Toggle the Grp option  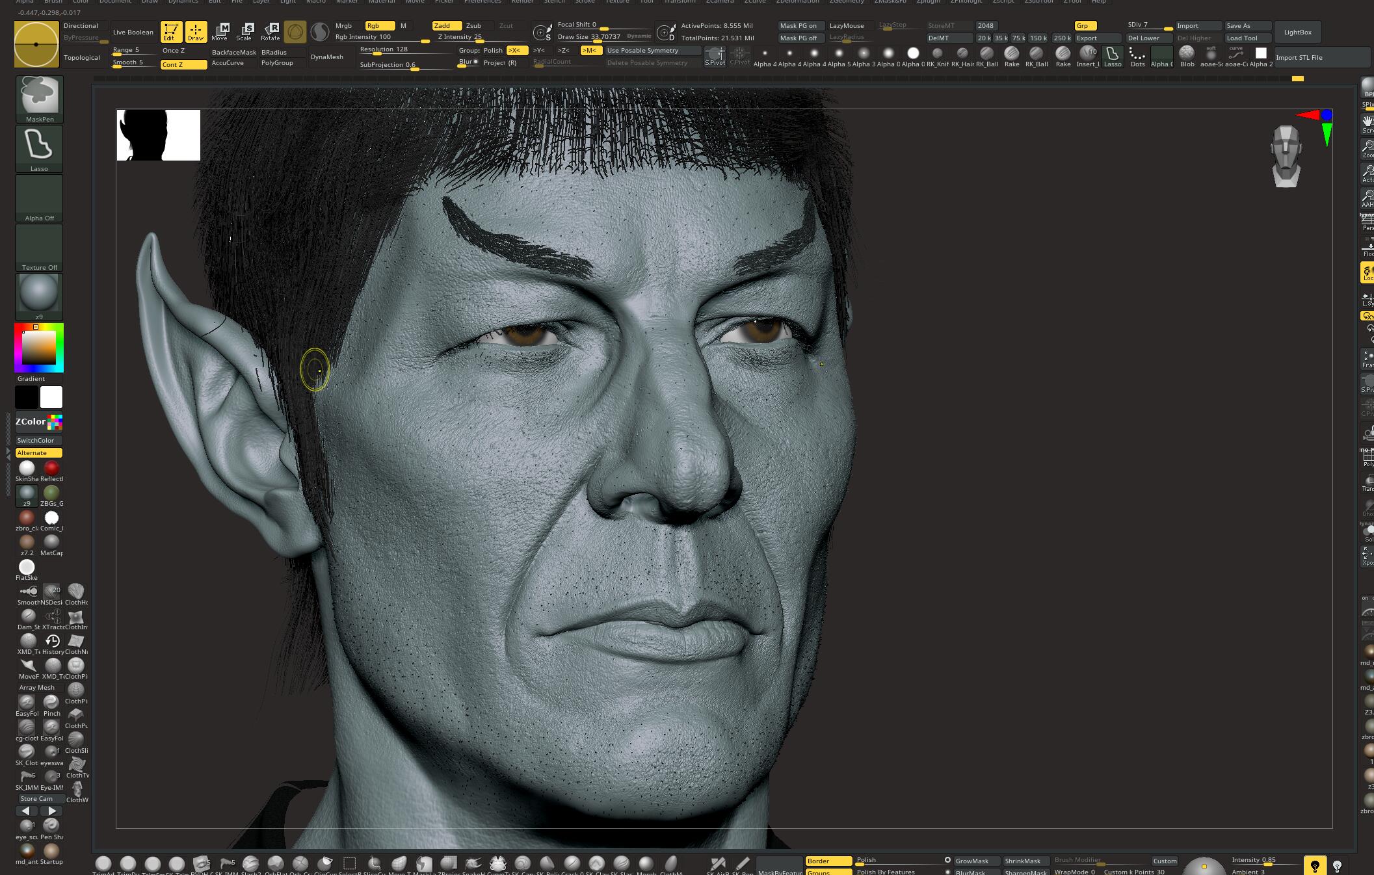point(1086,25)
